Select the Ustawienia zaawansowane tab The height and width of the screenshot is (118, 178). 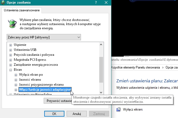(22, 10)
